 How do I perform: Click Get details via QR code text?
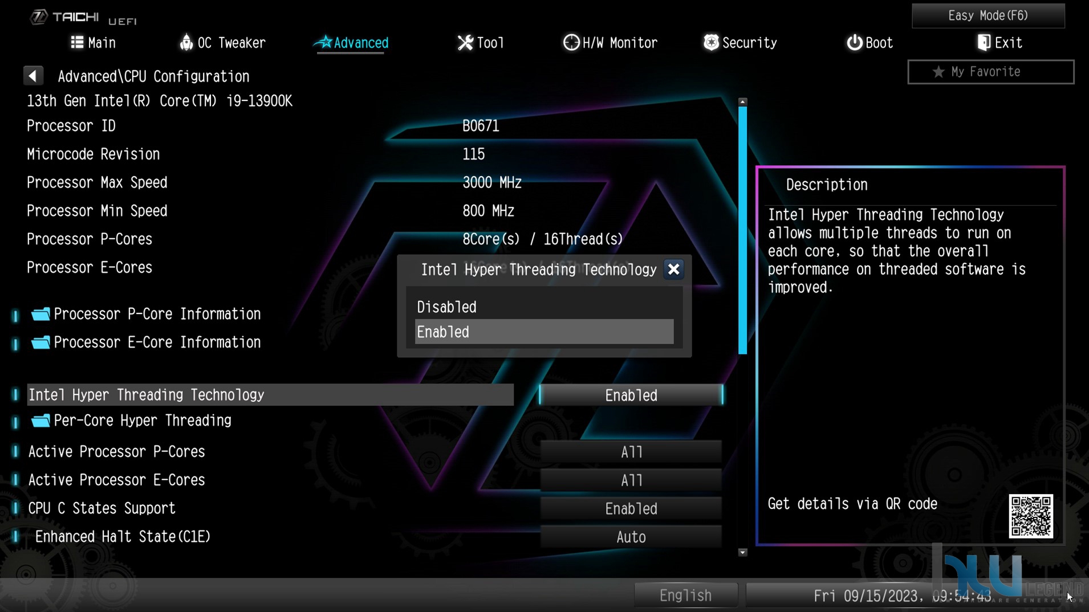coord(852,504)
